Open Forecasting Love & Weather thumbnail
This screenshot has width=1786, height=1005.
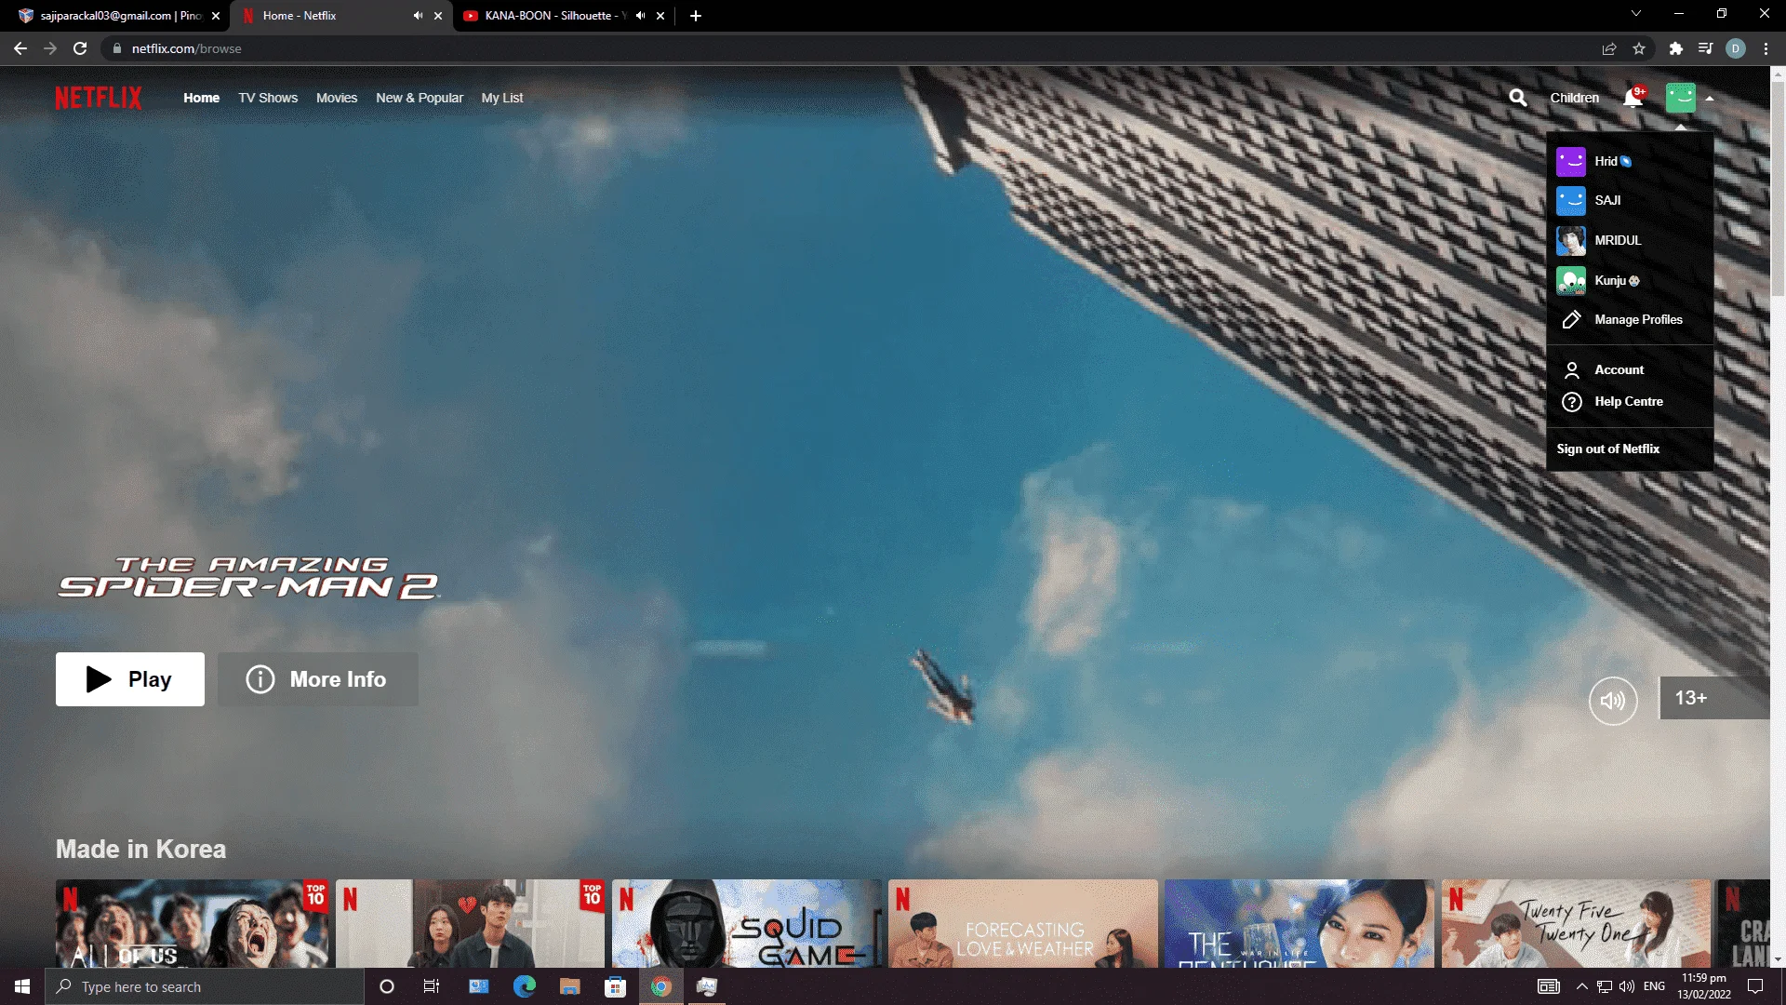(x=1023, y=924)
